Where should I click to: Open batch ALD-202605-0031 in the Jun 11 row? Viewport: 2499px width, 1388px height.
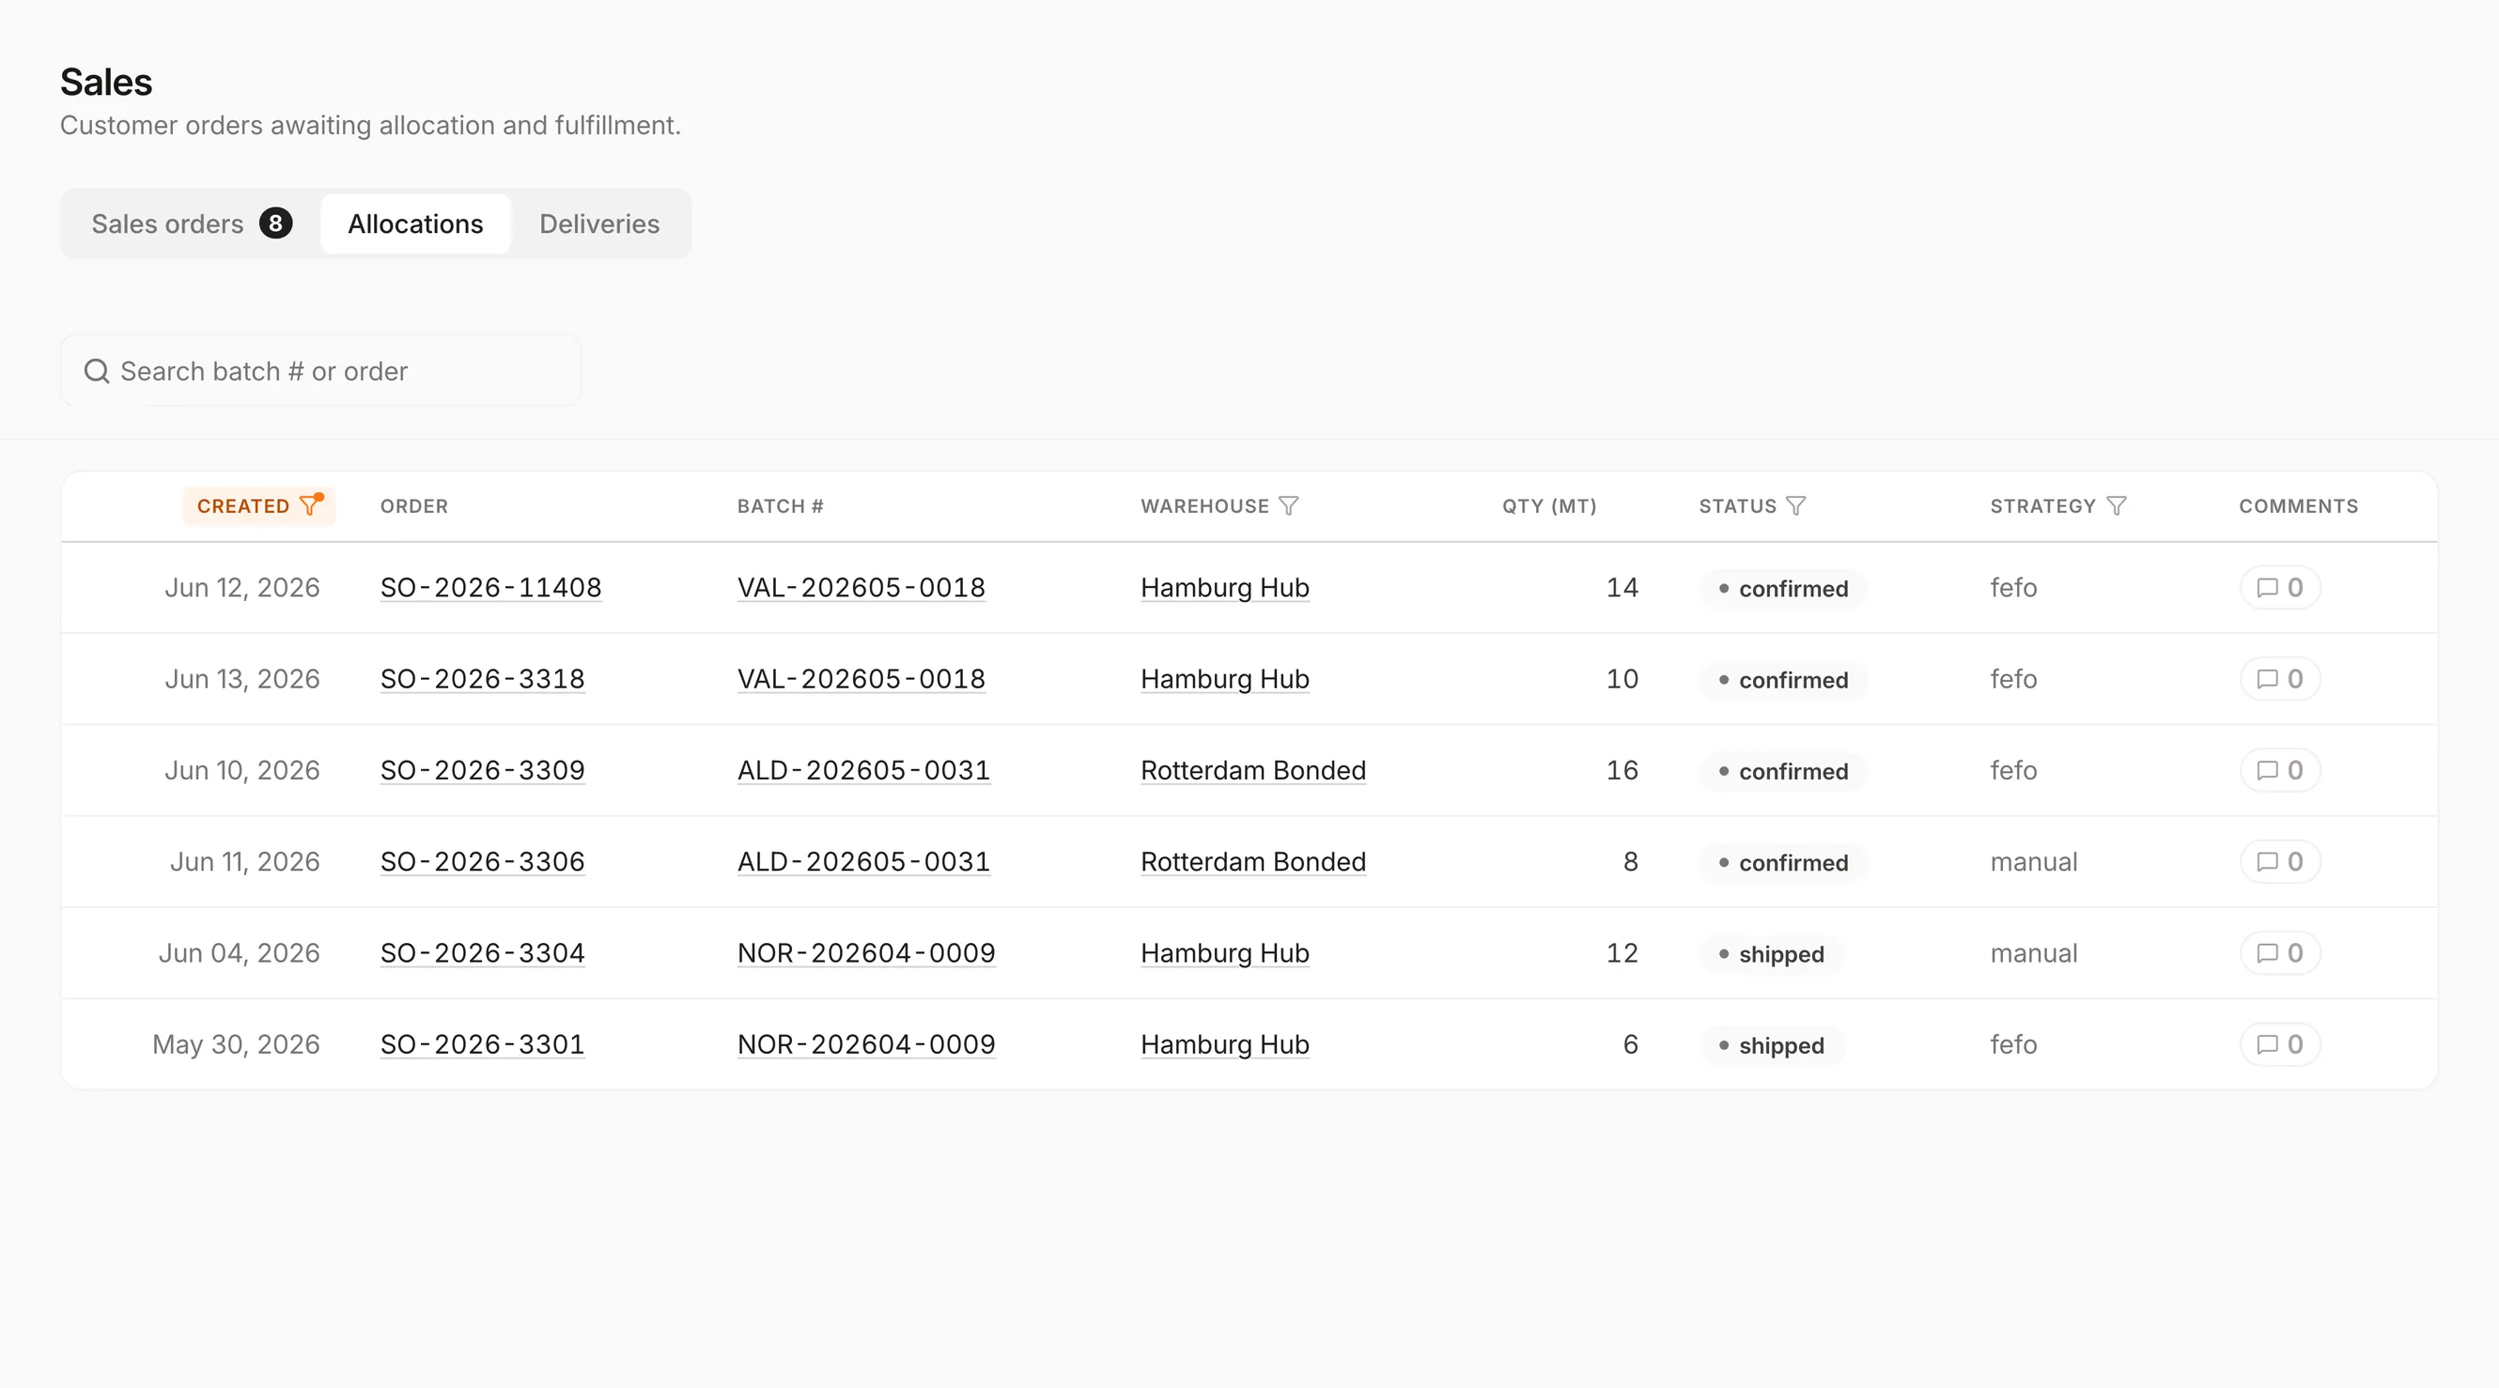coord(863,861)
